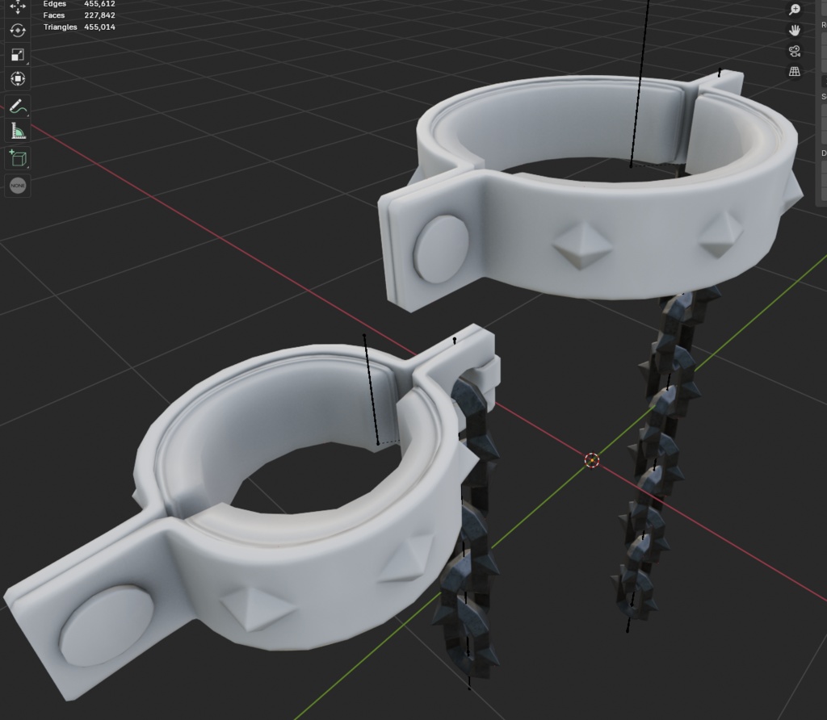The height and width of the screenshot is (720, 827).
Task: Click the panel section labeled R
Action: pos(822,24)
